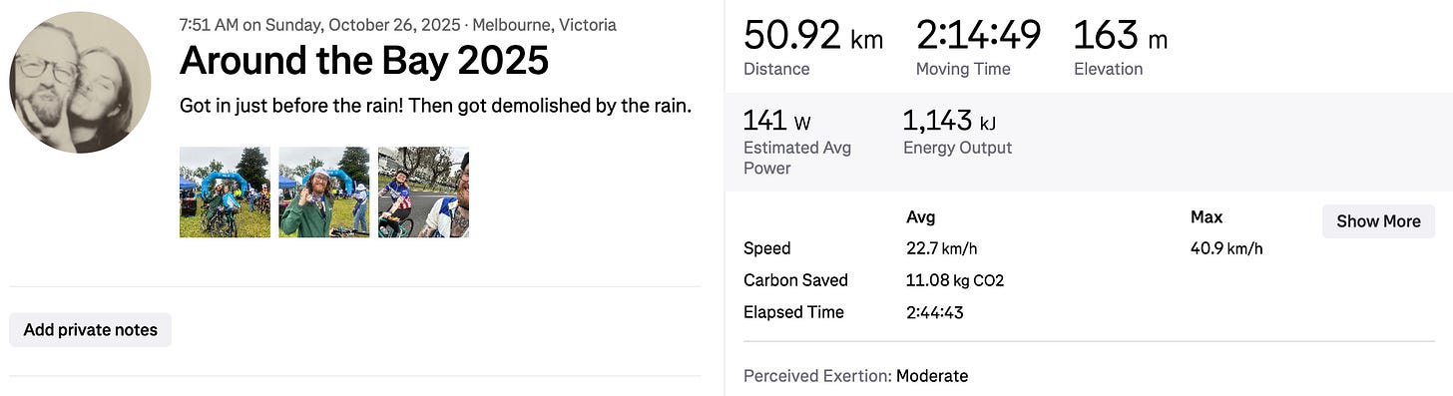Expand stats with Show More
This screenshot has width=1453, height=396.
pos(1378,221)
